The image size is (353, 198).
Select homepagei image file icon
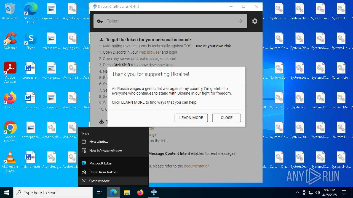click(x=31, y=130)
